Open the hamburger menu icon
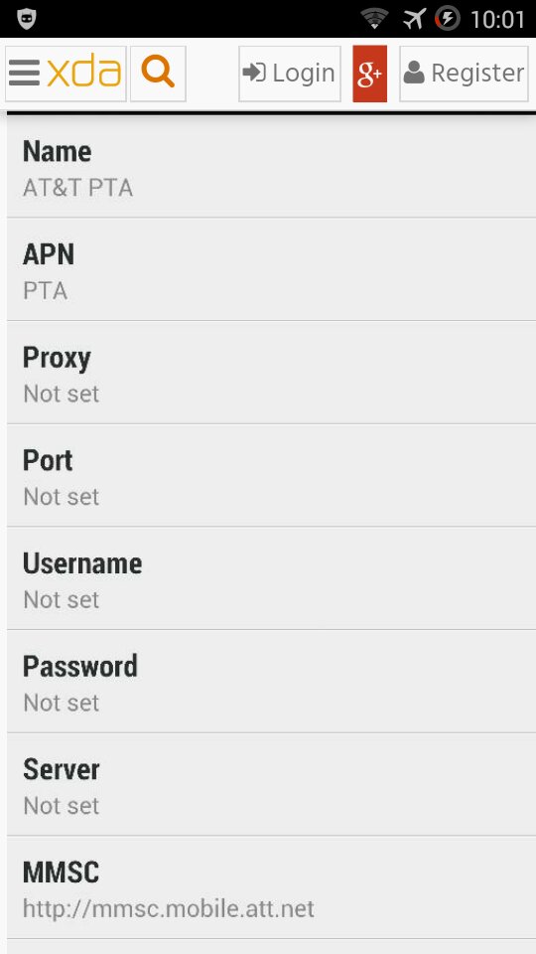Image resolution: width=536 pixels, height=954 pixels. 24,73
